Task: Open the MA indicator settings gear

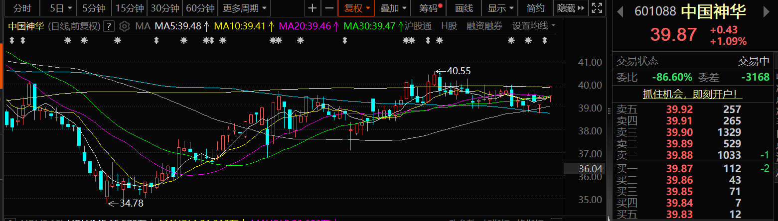Action: click(x=125, y=26)
